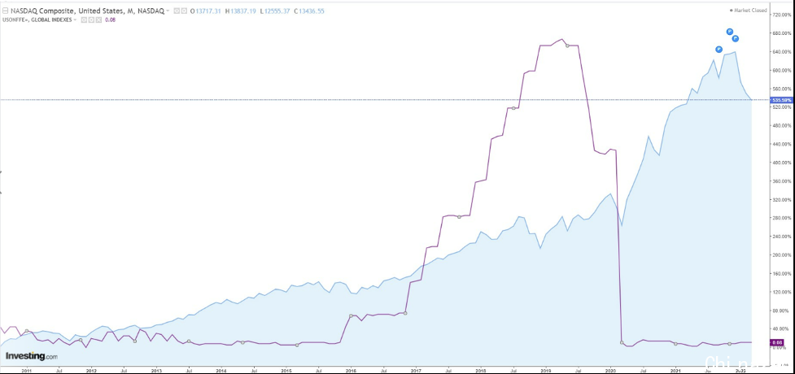Toggle visibility of the USONFFE= series
This screenshot has height=374, width=795.
coord(84,20)
